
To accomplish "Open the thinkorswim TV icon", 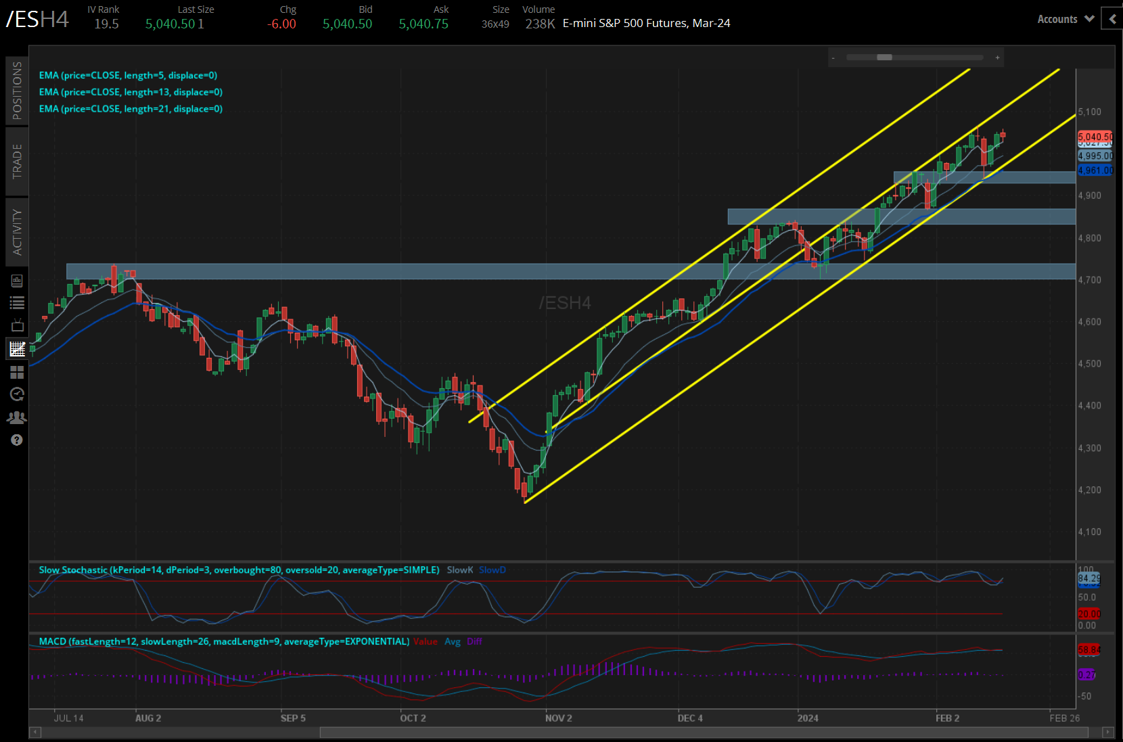I will click(17, 325).
